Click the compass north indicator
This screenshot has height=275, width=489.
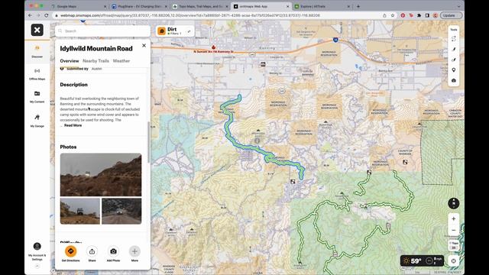coord(454,203)
